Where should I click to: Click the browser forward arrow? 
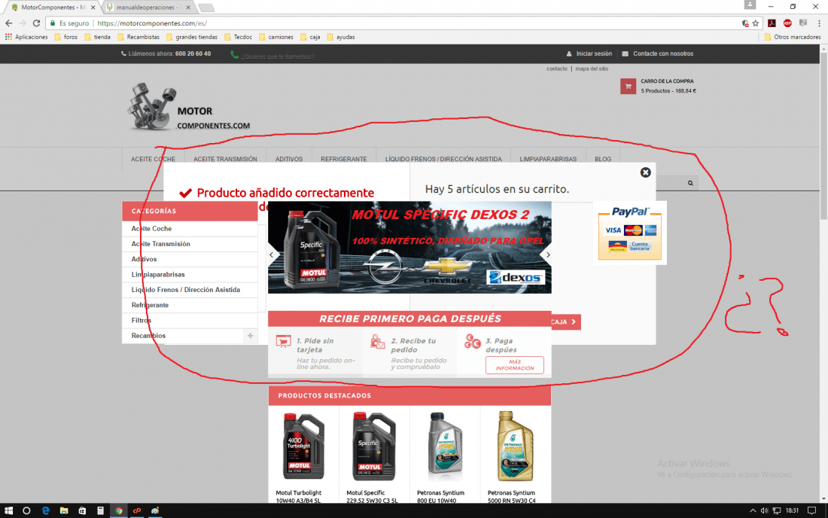(x=22, y=23)
